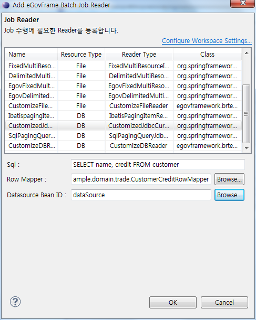The image size is (256, 320).
Task: Click into the Sql input field
Action: [158, 165]
